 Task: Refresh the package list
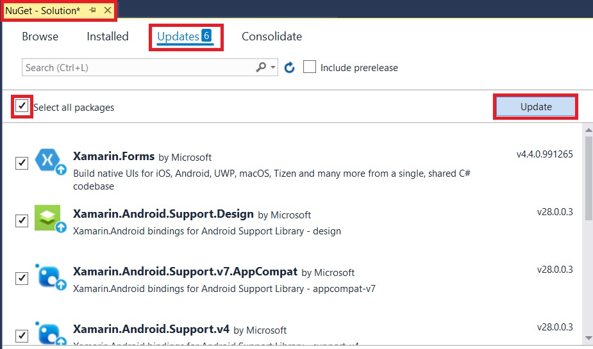pos(289,68)
